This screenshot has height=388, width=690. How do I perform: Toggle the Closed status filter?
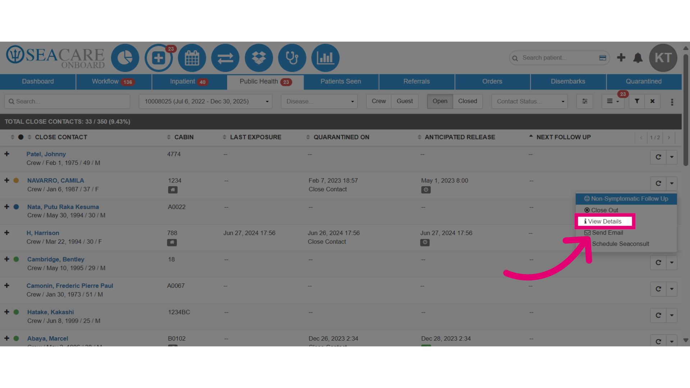468,101
